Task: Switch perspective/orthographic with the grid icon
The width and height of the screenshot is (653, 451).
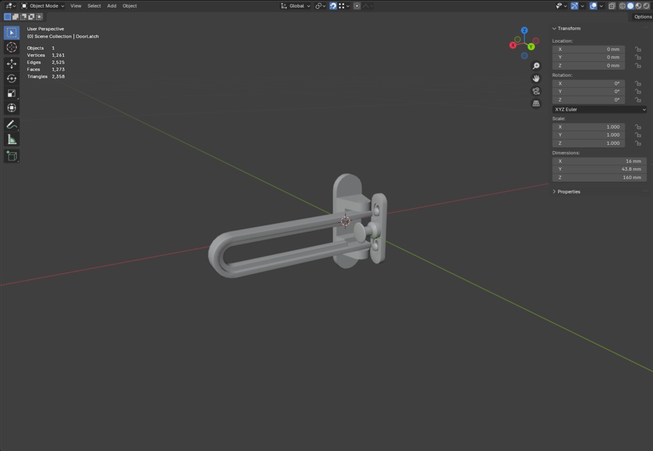Action: point(536,103)
